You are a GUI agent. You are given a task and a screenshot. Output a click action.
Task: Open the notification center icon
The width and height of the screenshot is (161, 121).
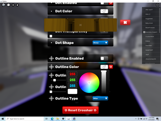pos(157,119)
